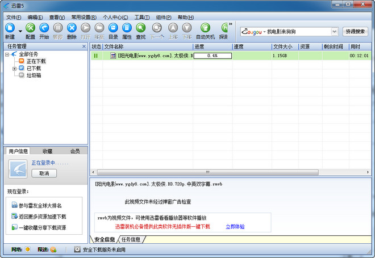This screenshot has width=375, height=258.
Task: Click the 下一个 find next icon
Action: [157, 28]
